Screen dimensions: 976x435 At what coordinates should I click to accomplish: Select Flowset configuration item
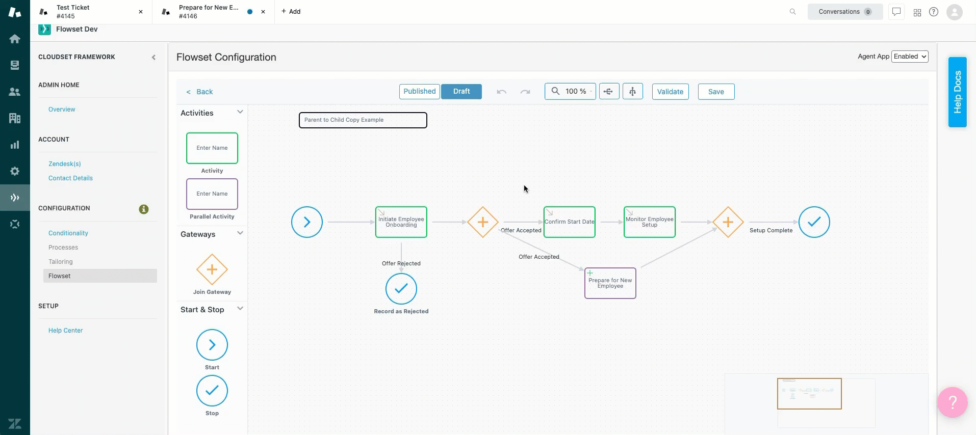pyautogui.click(x=100, y=276)
